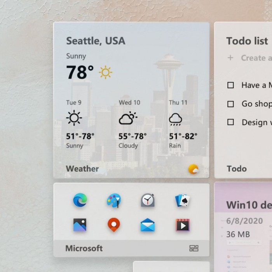The height and width of the screenshot is (272, 272).
Task: Click the 'Design' todo item text
Action: pyautogui.click(x=257, y=122)
